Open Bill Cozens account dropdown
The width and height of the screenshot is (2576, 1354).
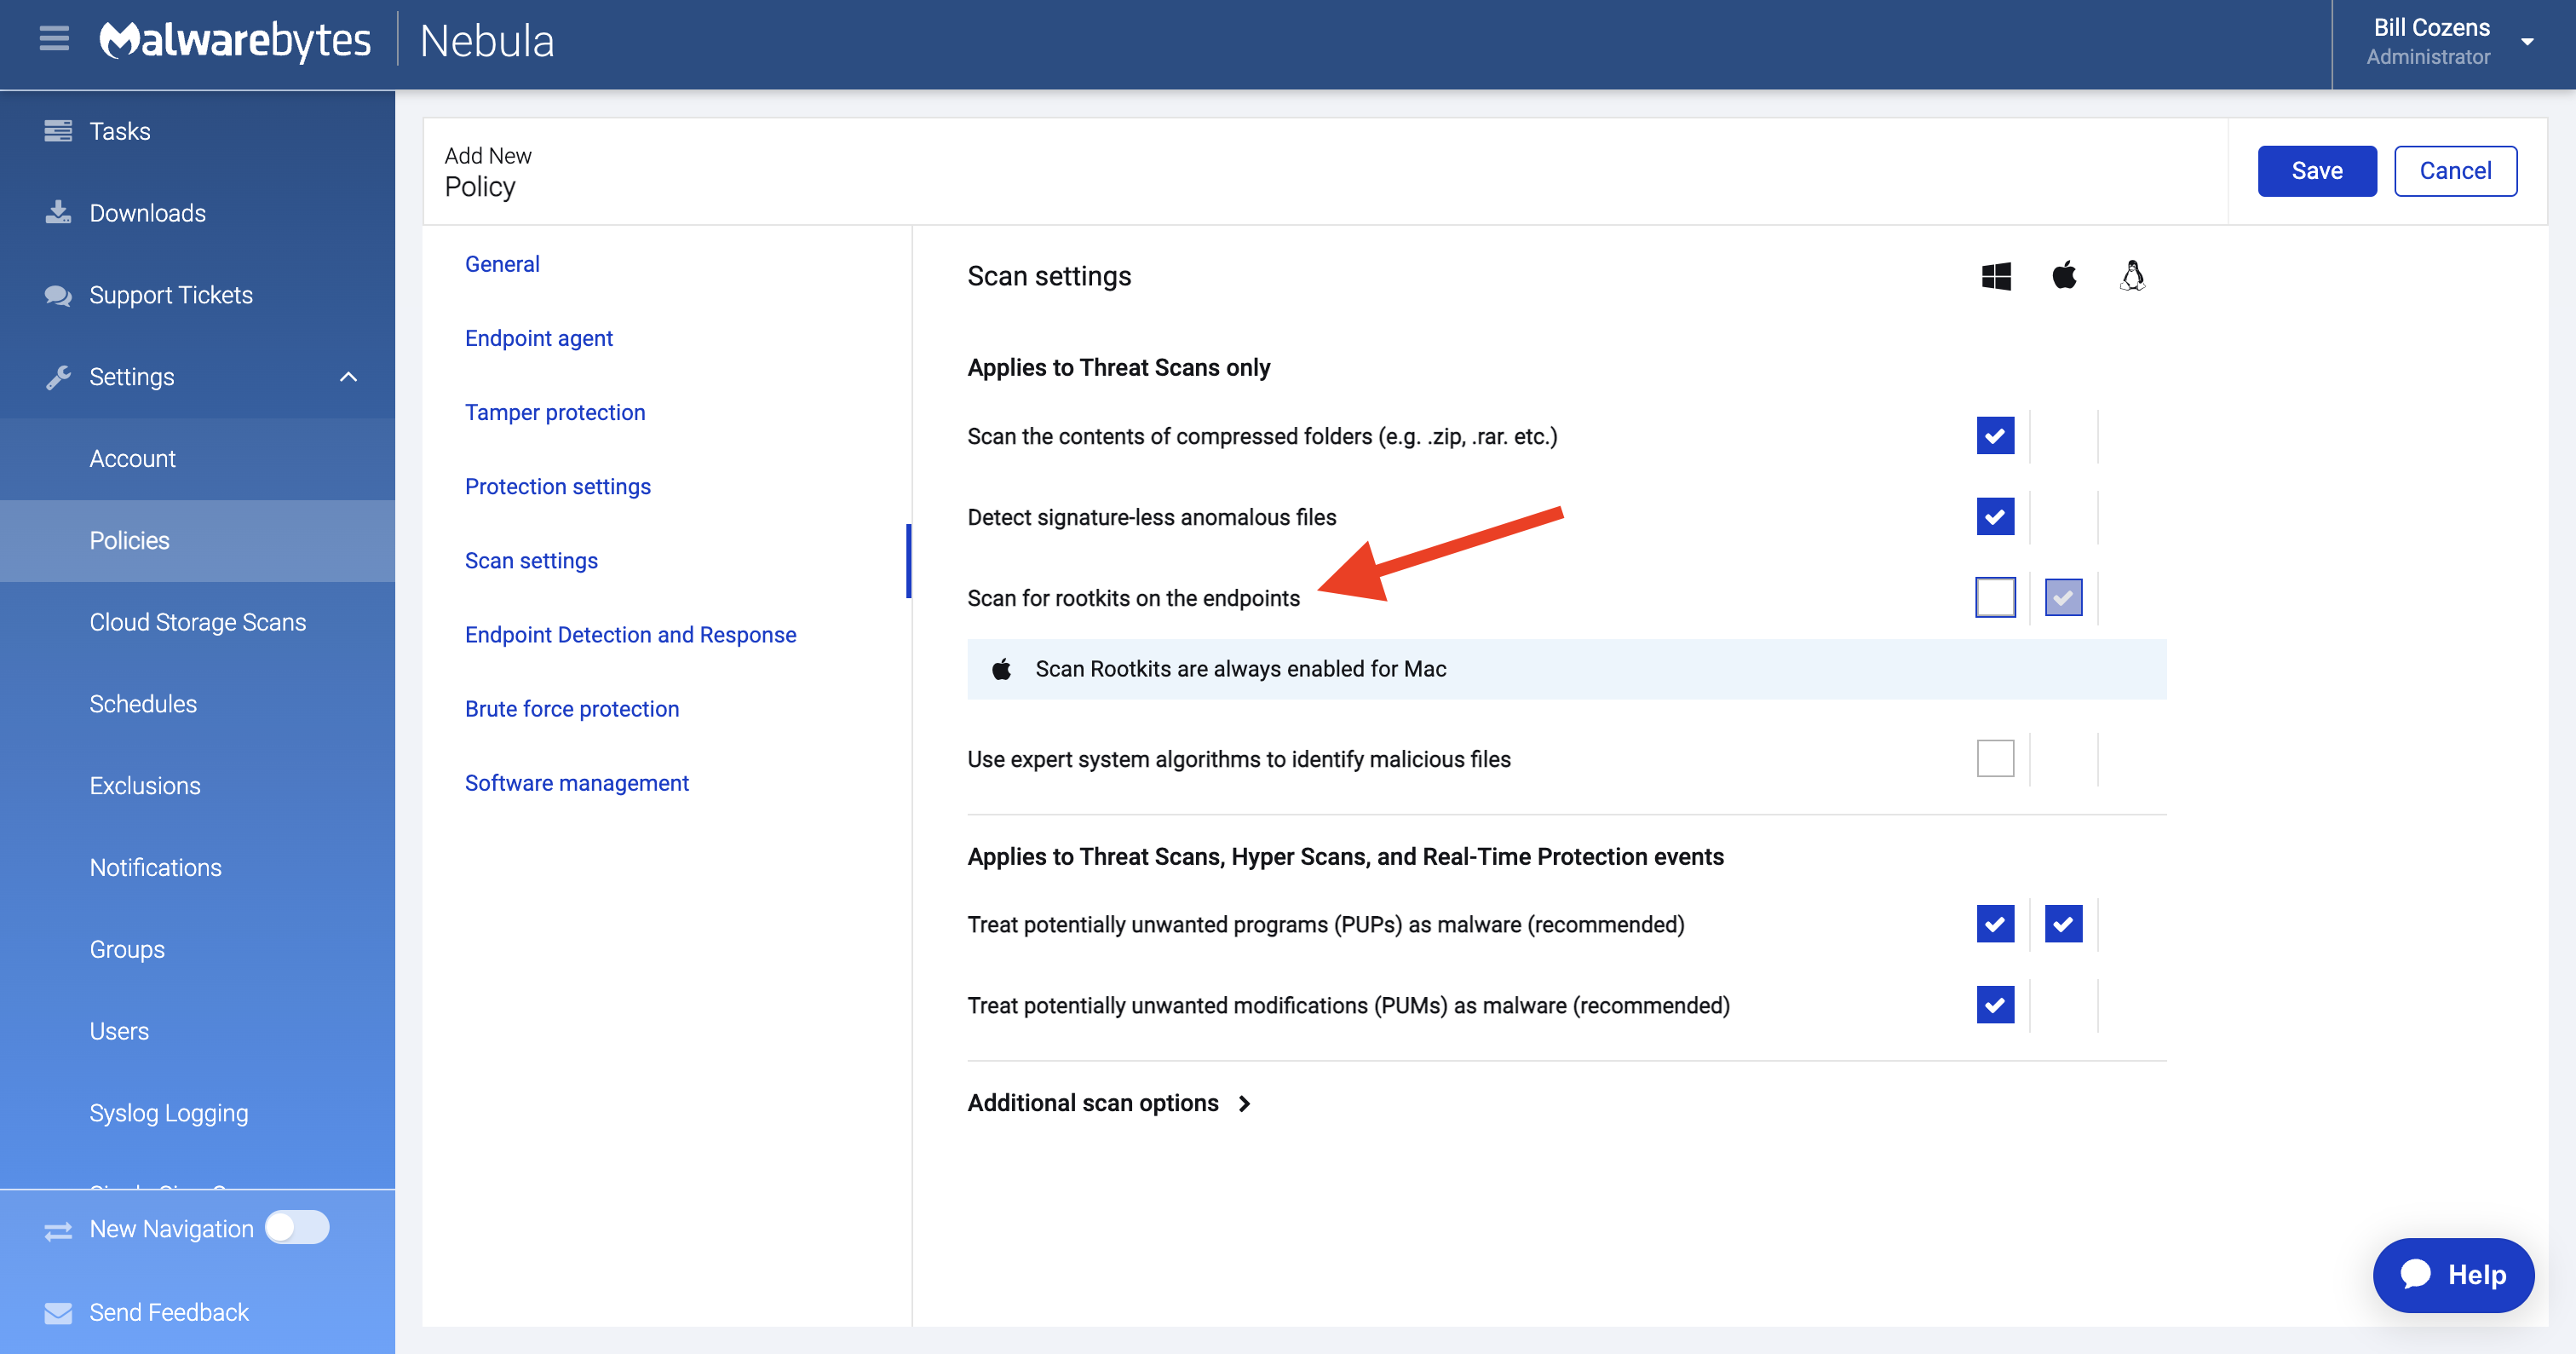[2526, 42]
